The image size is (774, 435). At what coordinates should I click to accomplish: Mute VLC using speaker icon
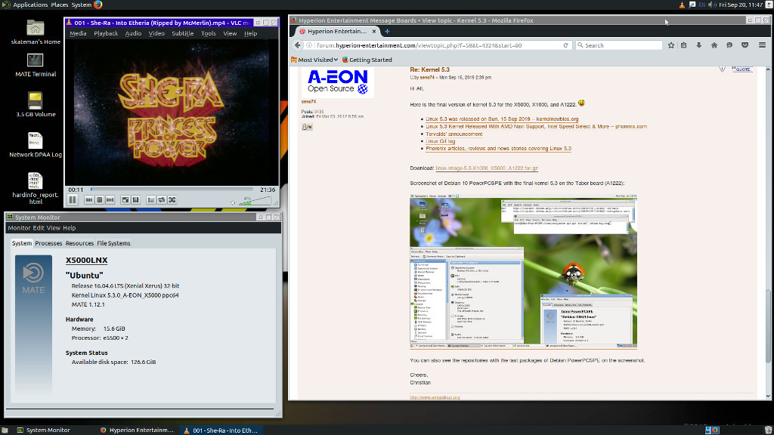[233, 202]
